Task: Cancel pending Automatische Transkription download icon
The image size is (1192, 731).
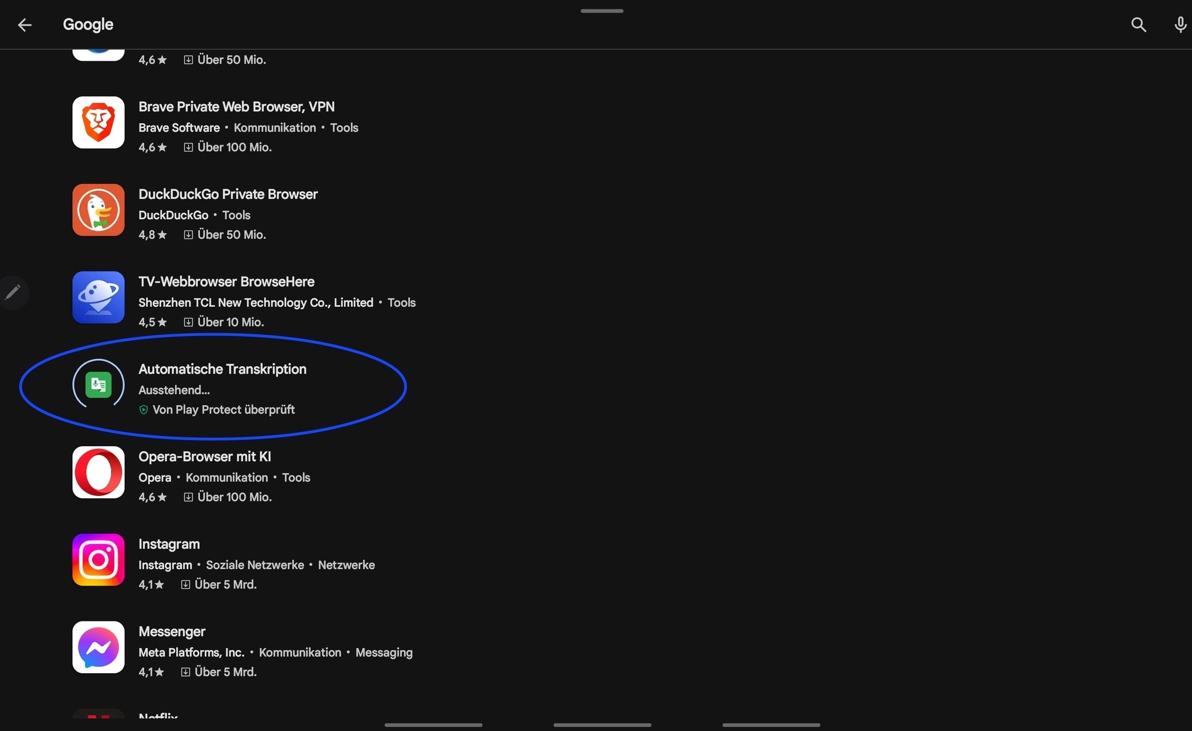Action: (x=98, y=385)
